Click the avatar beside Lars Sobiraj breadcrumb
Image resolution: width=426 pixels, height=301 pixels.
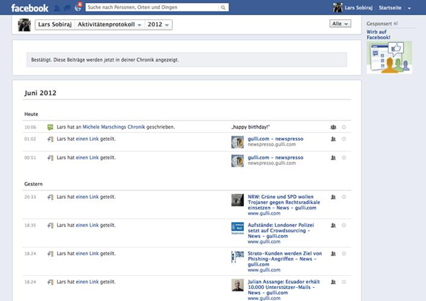[24, 25]
